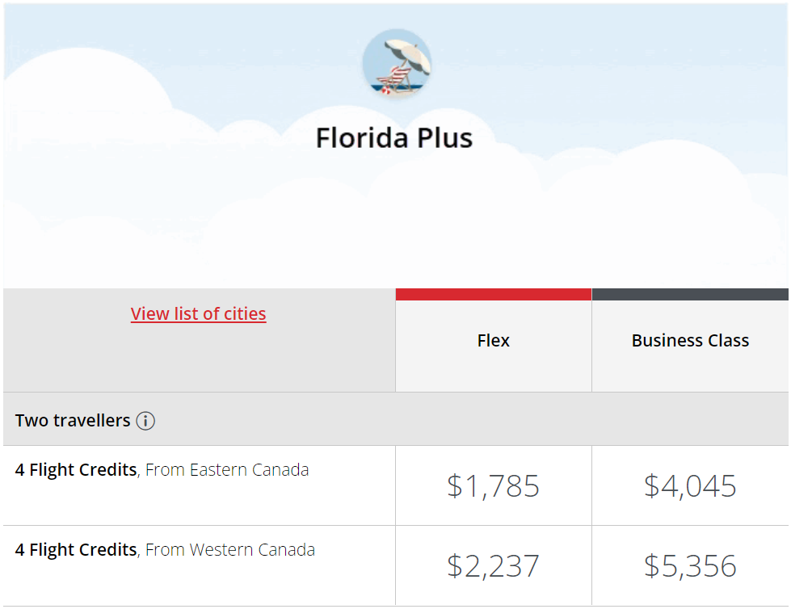Click the Two travellers label
The width and height of the screenshot is (791, 609).
[x=73, y=421]
